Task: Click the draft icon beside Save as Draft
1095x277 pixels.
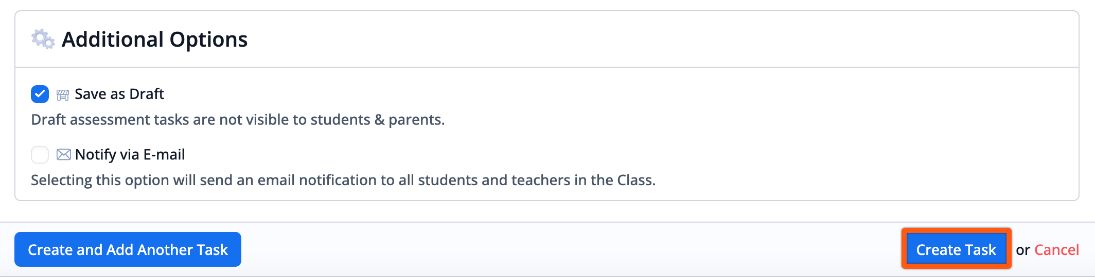Action: (63, 94)
